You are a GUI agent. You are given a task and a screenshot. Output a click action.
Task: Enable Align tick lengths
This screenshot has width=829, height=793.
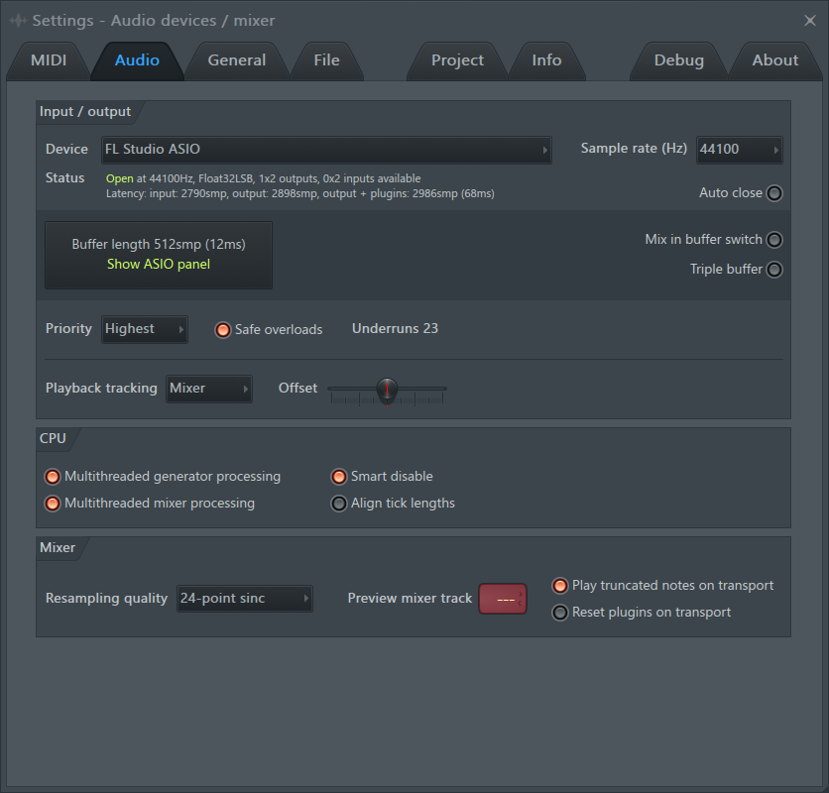pos(339,504)
